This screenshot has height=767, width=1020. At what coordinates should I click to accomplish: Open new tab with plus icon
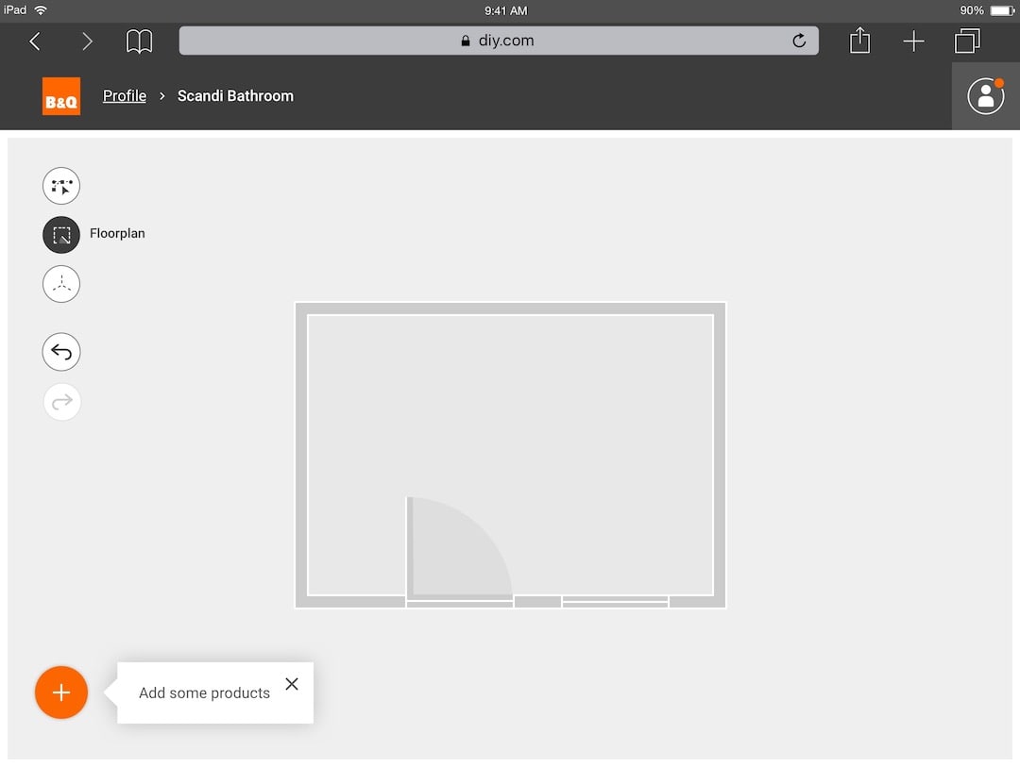coord(914,42)
